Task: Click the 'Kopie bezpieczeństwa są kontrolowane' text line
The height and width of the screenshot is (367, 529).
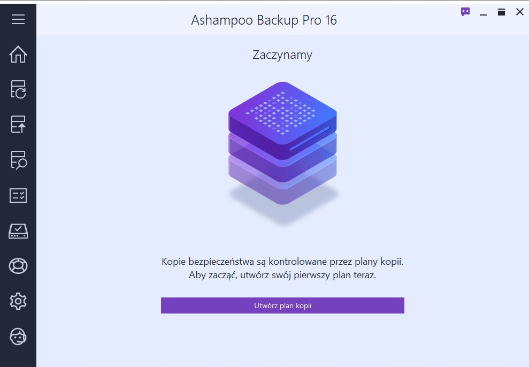Action: (x=282, y=262)
